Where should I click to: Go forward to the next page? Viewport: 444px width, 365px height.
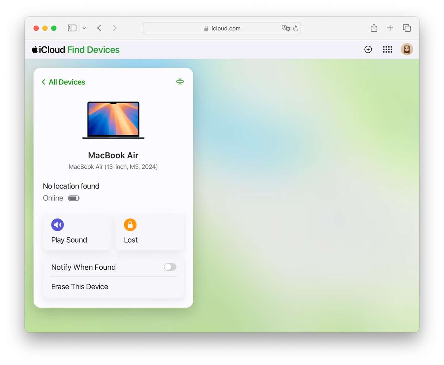pos(115,28)
